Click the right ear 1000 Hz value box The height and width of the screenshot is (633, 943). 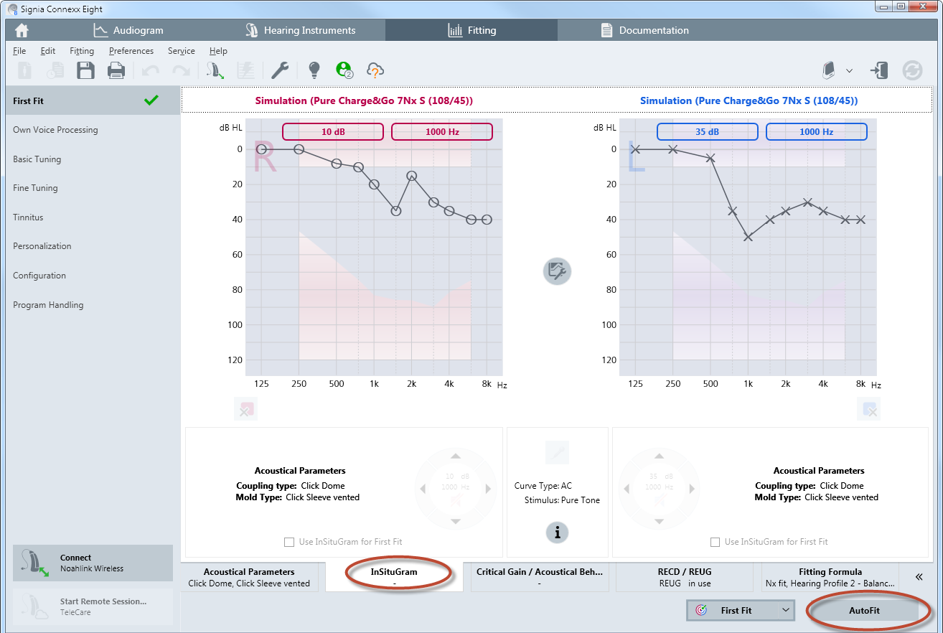click(441, 132)
